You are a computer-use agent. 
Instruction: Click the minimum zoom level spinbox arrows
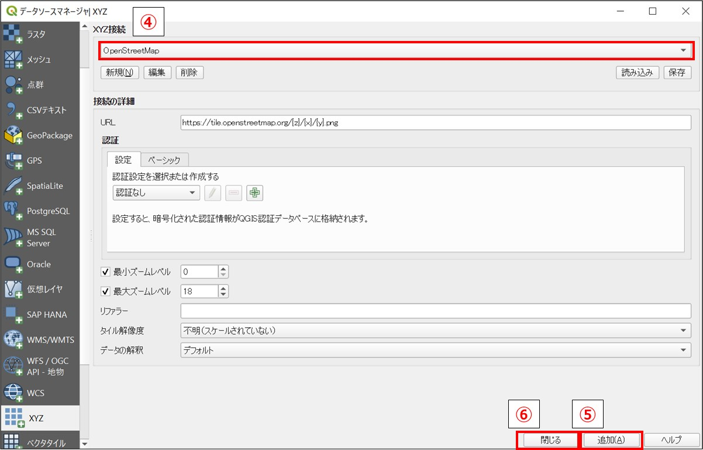tap(223, 272)
